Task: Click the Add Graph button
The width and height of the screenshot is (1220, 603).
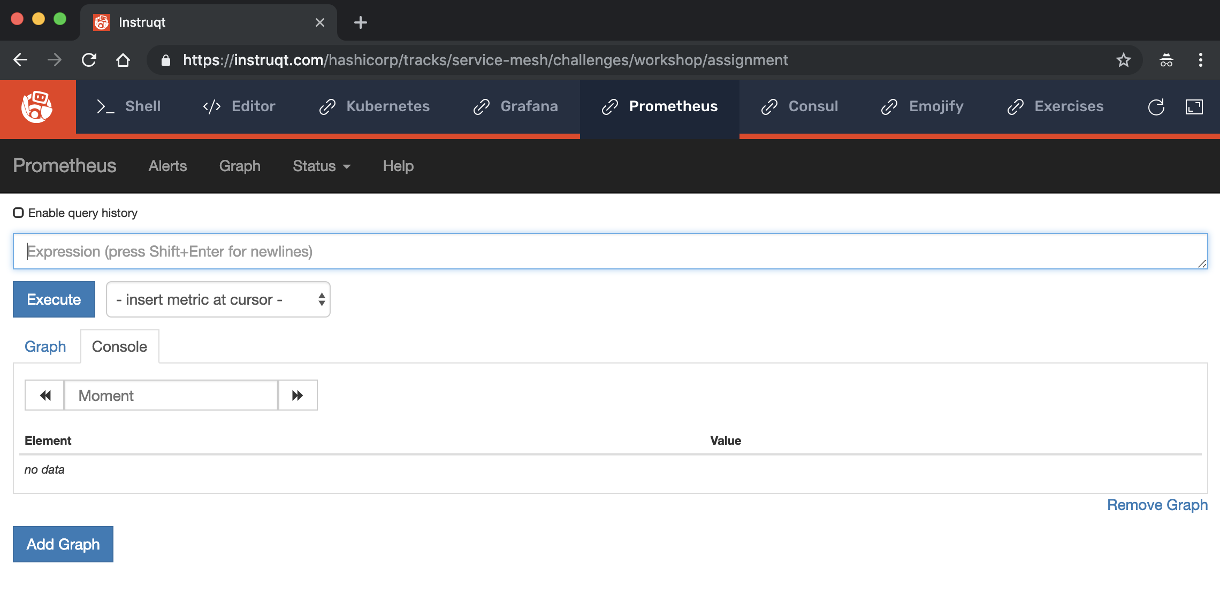Action: pos(63,544)
